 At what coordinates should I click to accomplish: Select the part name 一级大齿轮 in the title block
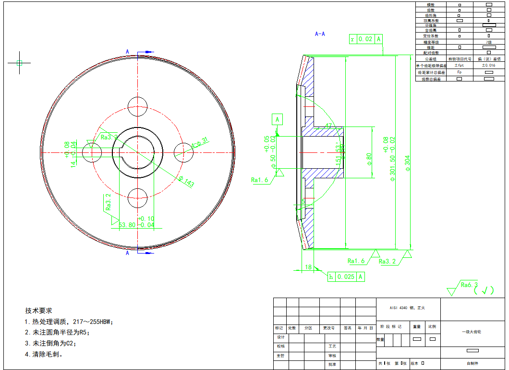click(x=473, y=332)
